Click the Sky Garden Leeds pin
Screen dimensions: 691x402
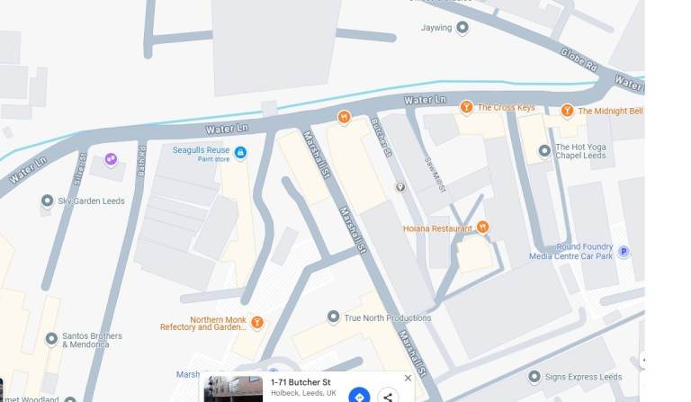point(47,201)
